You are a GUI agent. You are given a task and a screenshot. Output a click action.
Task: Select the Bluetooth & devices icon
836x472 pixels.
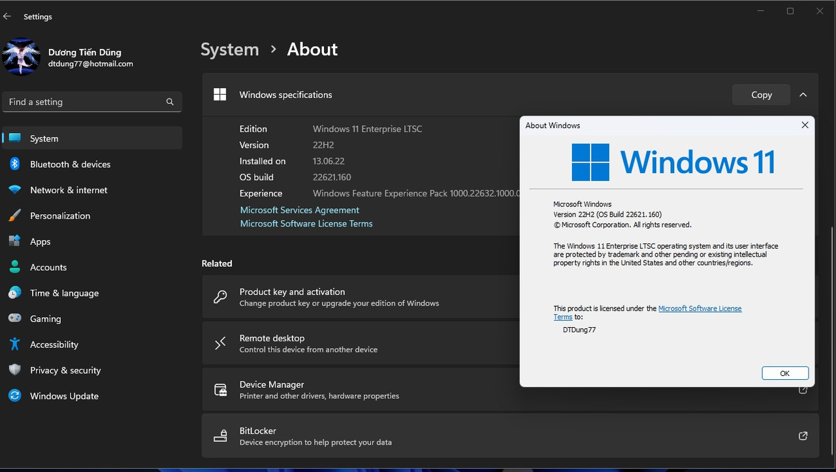coord(14,164)
